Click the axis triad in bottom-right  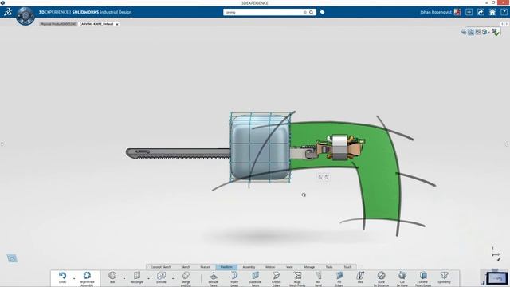pos(496,254)
